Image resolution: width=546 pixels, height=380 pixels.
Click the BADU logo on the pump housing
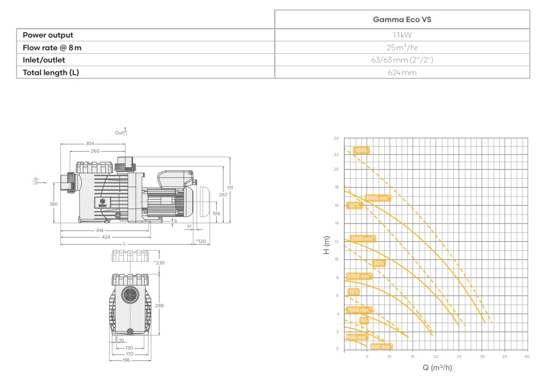point(103,203)
